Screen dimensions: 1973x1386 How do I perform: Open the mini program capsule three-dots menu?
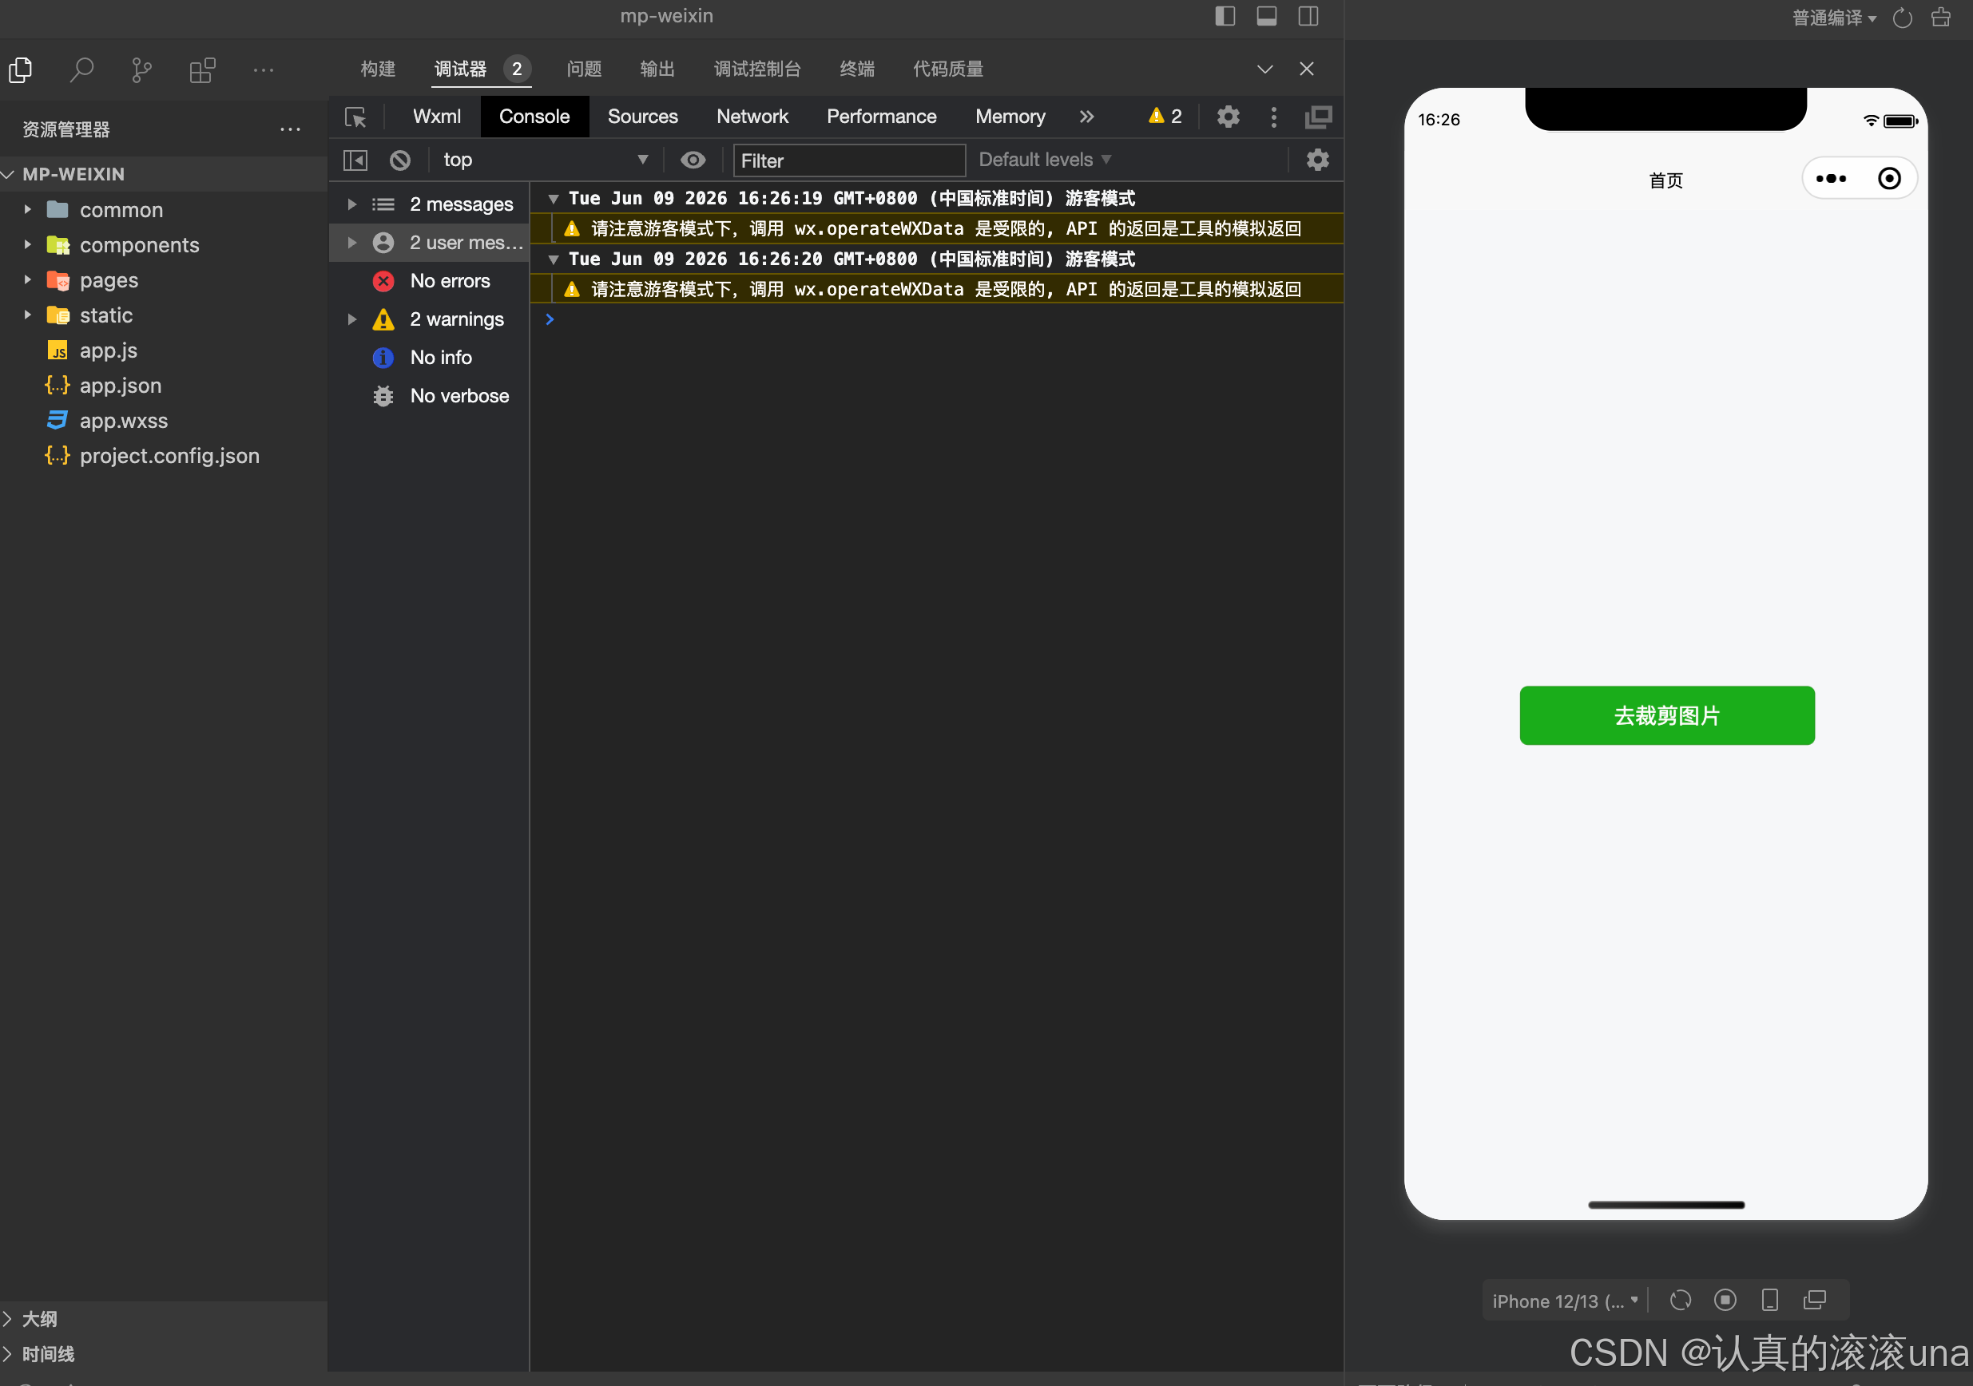coord(1830,179)
